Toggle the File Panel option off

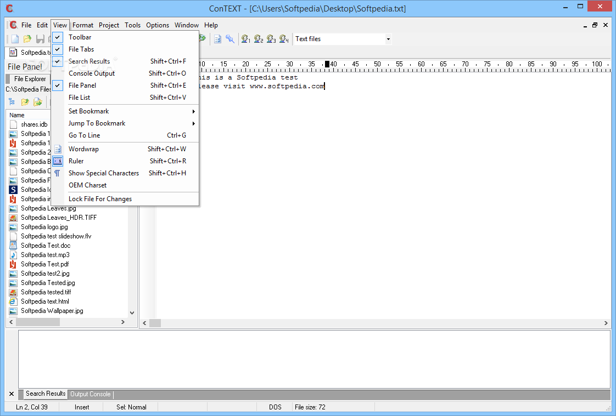point(125,86)
